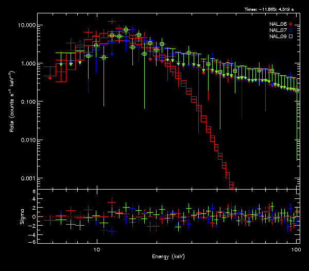This screenshot has height=271, width=309.
Task: Click the 0 tick label on the Sigma axis
Action: [34, 216]
